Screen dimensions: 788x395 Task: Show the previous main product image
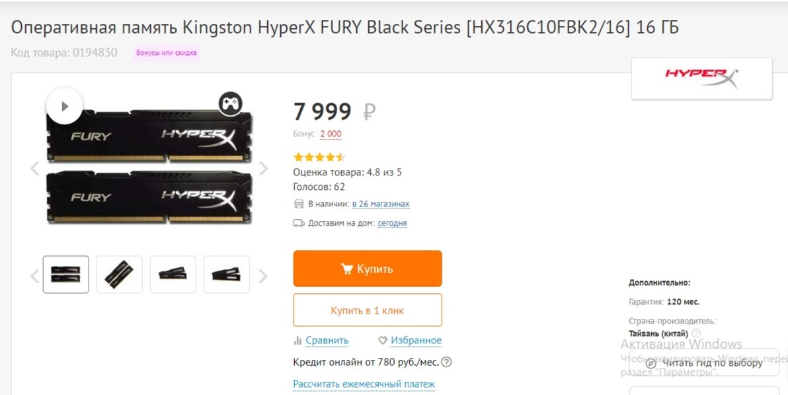[x=35, y=169]
